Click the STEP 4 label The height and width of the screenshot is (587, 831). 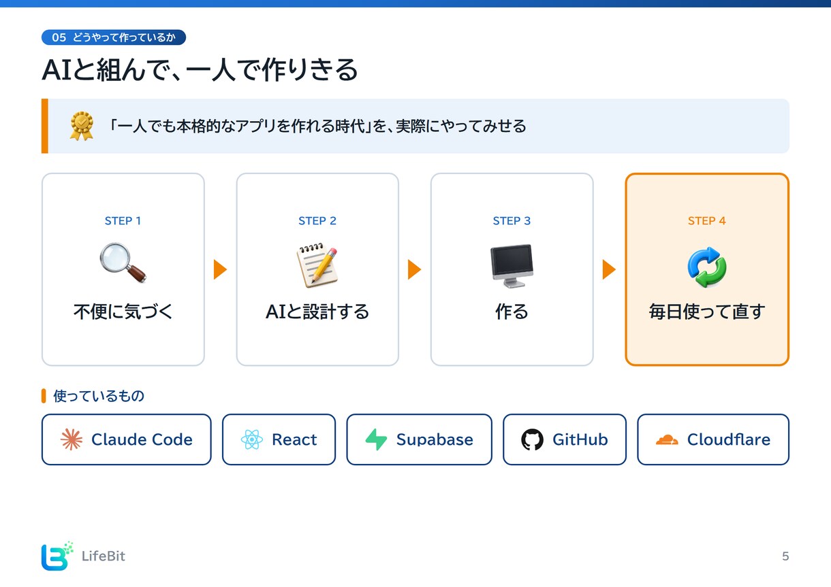[707, 220]
